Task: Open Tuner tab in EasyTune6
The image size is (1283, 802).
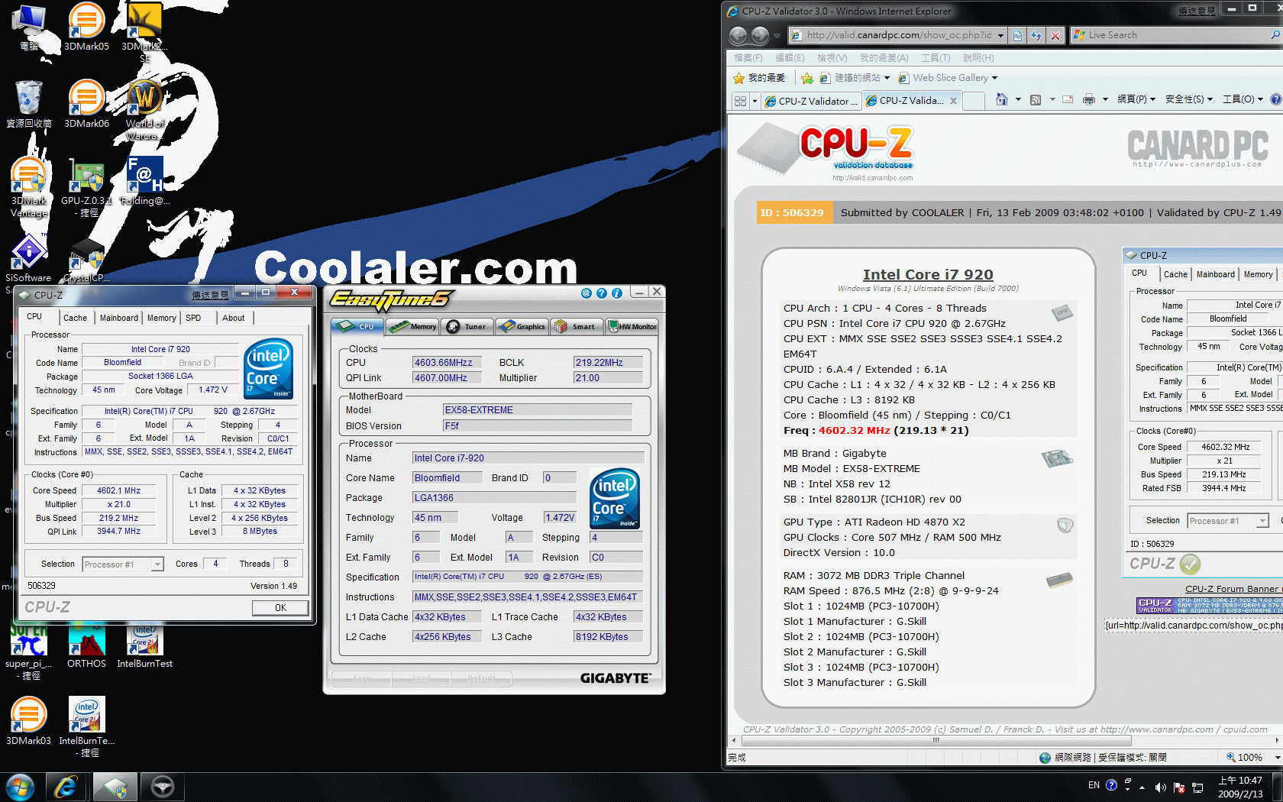Action: coord(467,326)
